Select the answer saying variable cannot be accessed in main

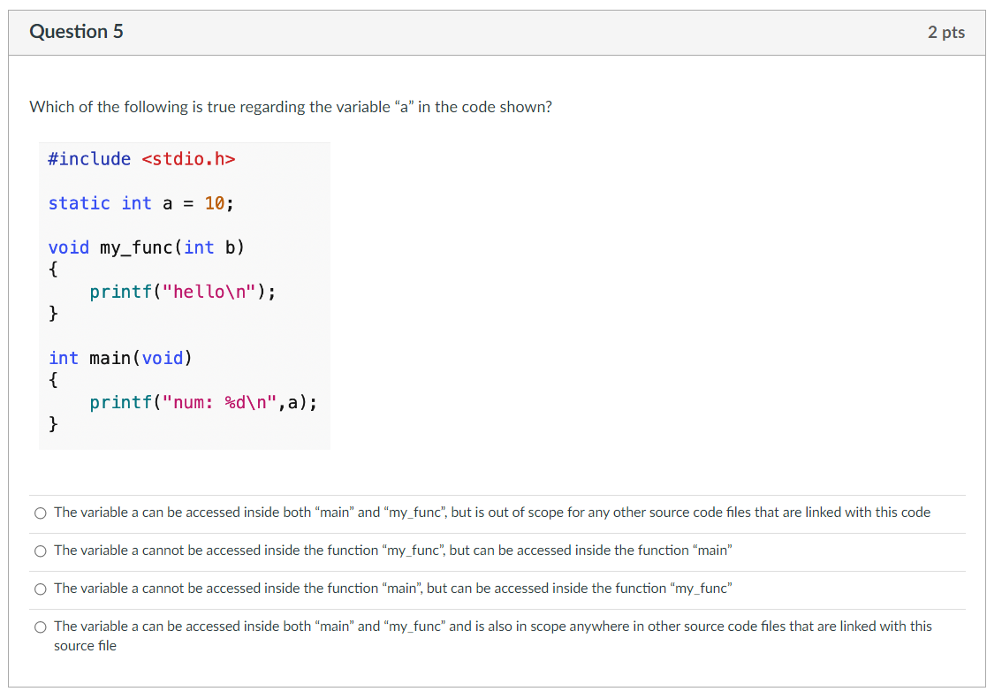point(41,589)
